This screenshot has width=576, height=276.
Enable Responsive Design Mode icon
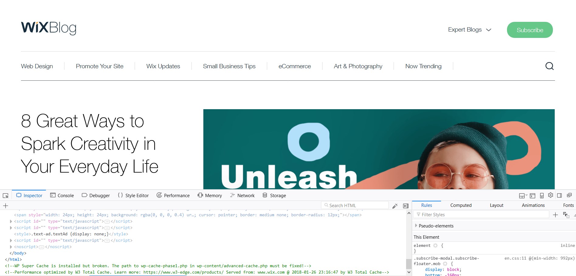(x=542, y=196)
